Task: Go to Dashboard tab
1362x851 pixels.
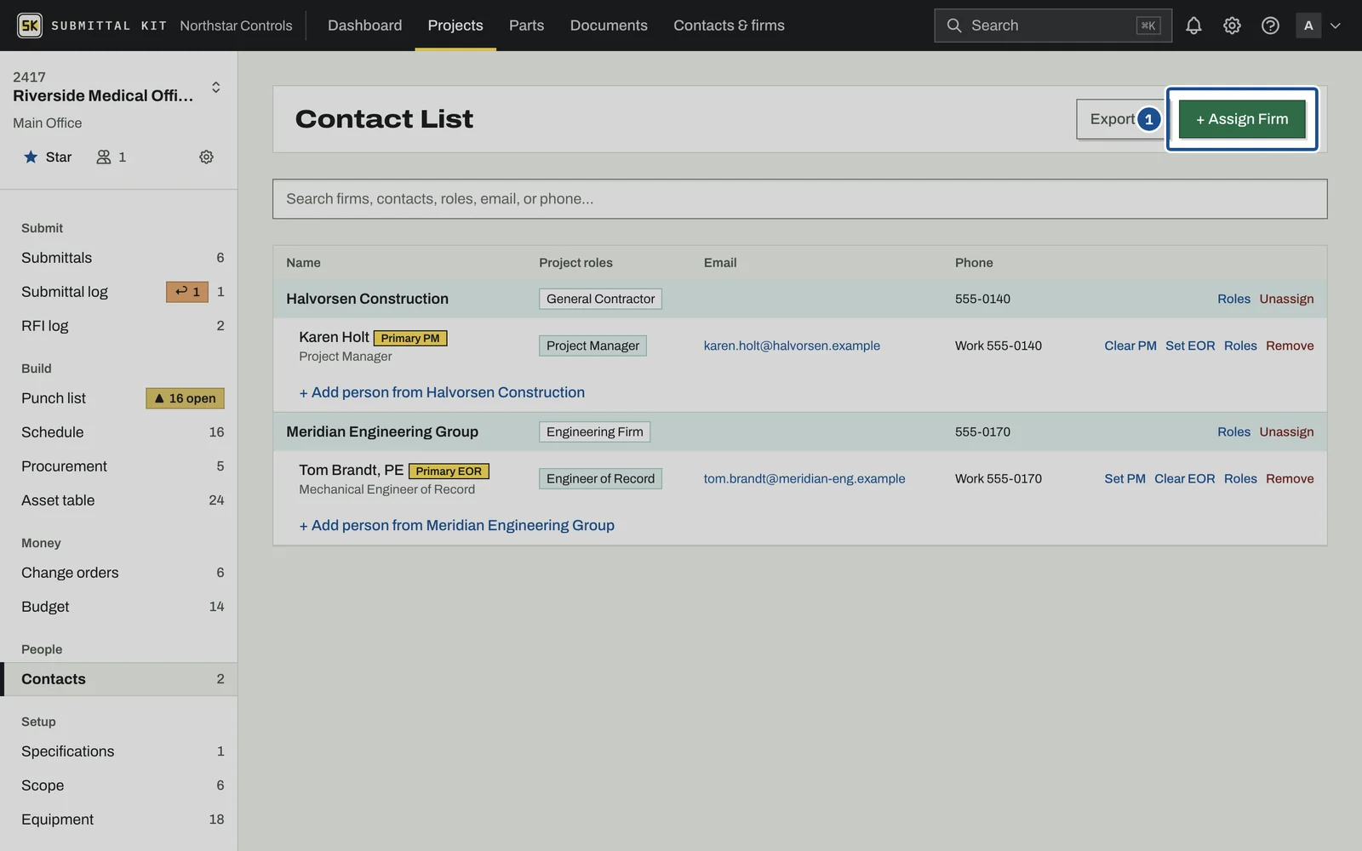Action: coord(364,26)
